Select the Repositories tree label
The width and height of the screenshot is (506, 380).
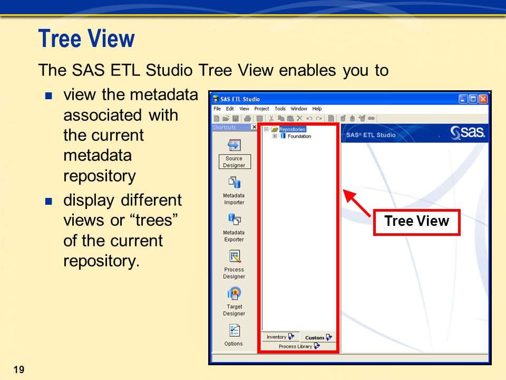(293, 129)
